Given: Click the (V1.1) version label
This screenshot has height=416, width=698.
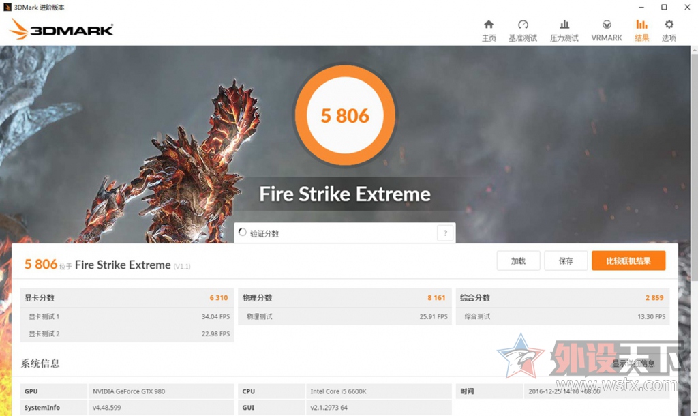Looking at the screenshot, I should (182, 267).
